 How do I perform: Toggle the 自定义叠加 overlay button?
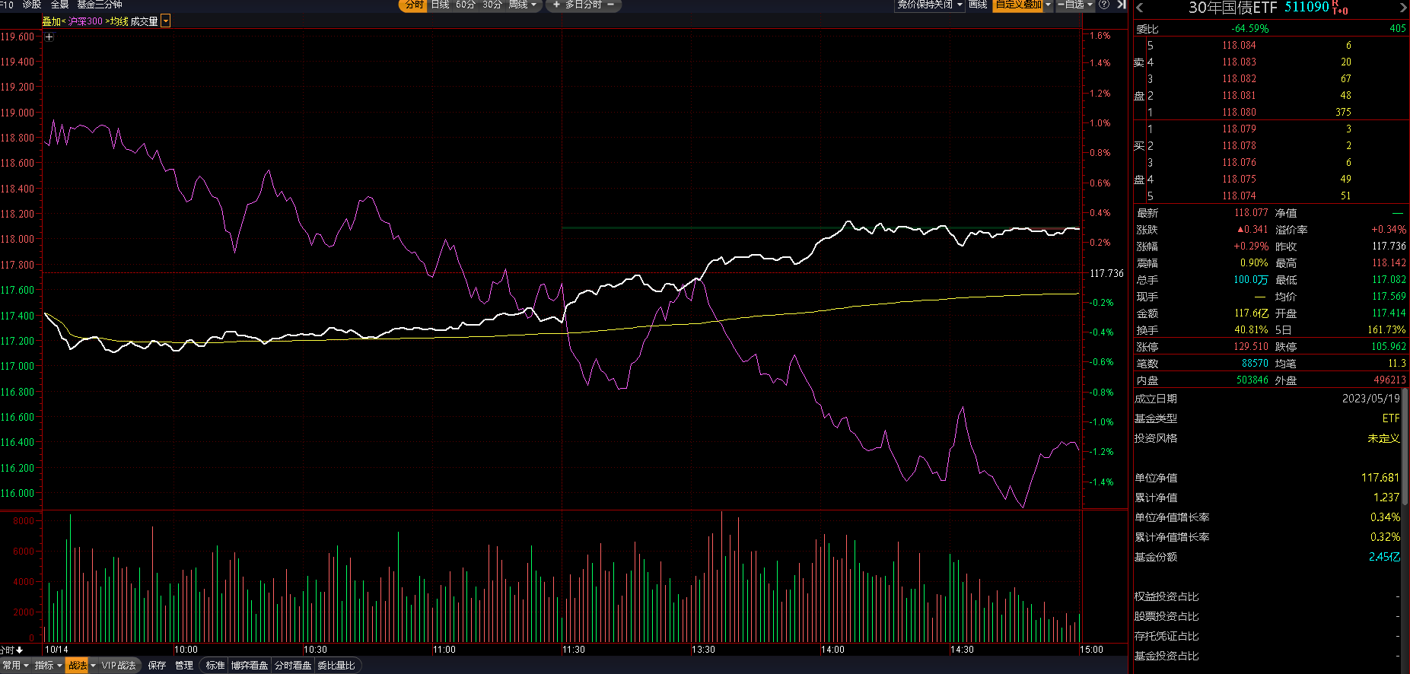pos(1018,5)
